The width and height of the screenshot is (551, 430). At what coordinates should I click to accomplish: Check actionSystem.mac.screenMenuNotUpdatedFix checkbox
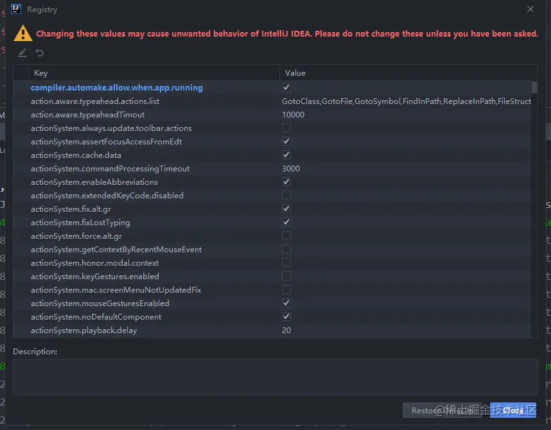[x=286, y=289]
